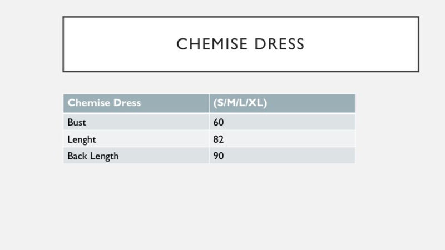445x250 pixels.
Task: Click the cell containing value 60
Action: [282, 122]
